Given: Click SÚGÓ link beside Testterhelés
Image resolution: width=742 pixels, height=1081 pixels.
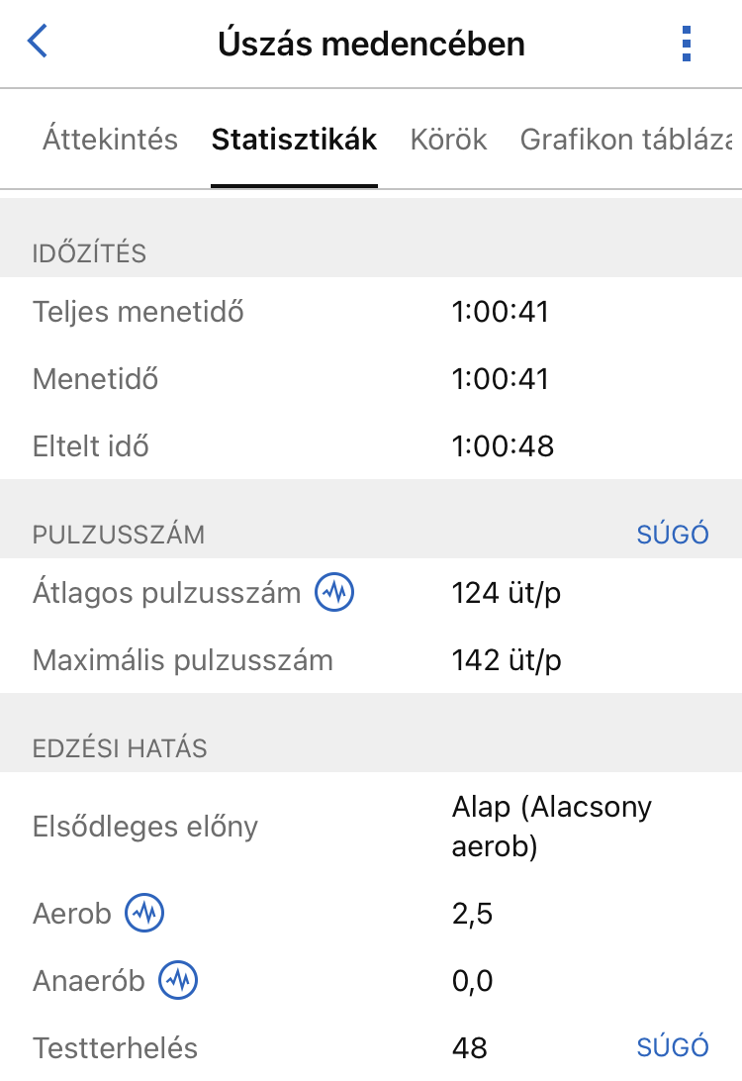Looking at the screenshot, I should 673,1047.
